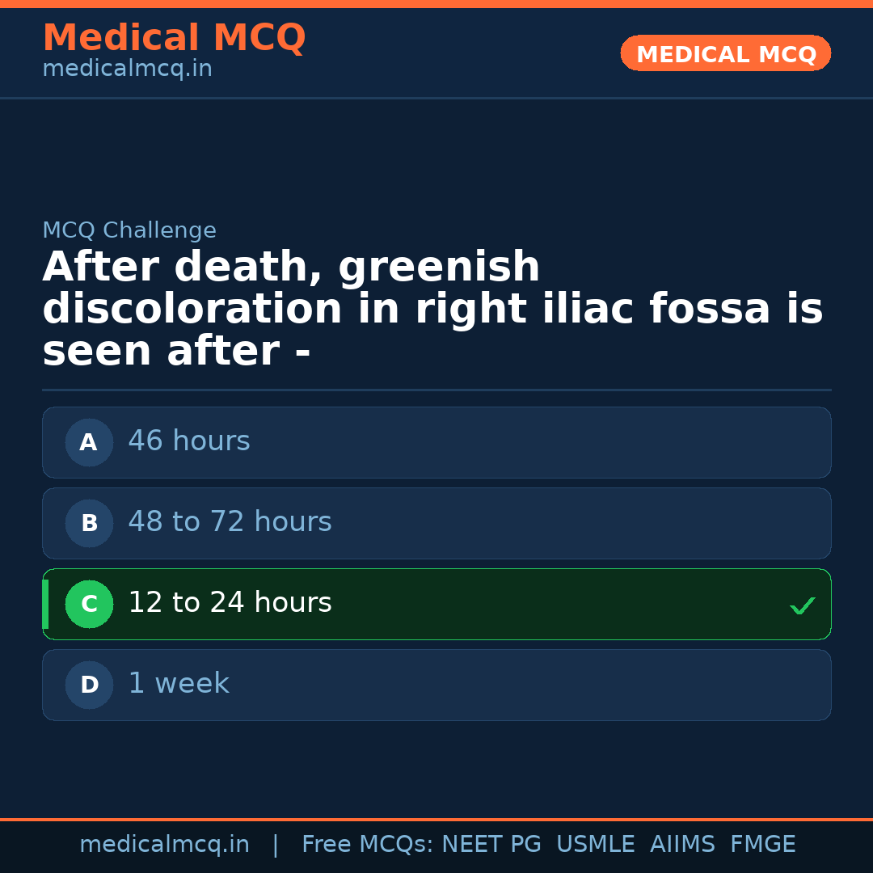This screenshot has width=873, height=873.
Task: Click the MCQ Challenge label
Action: click(x=129, y=230)
